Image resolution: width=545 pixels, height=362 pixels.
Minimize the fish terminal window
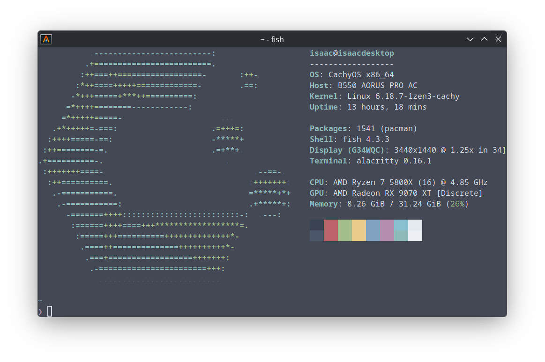(x=470, y=39)
